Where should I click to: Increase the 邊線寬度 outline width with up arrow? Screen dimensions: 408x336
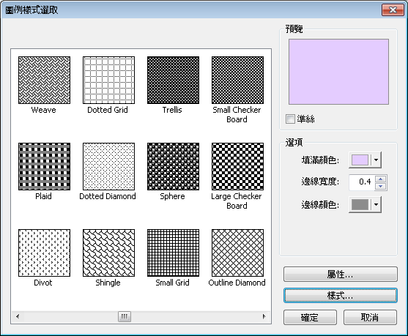tap(381, 179)
